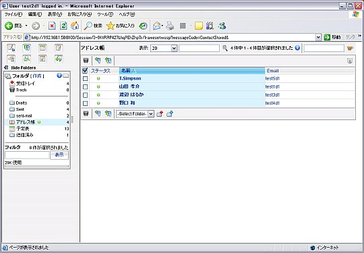Image resolution: width=364 pixels, height=253 pixels.
Task: Click the Print toolbar icon
Action: [170, 26]
